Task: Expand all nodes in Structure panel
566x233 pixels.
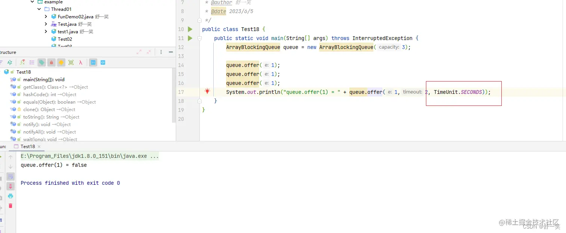Action: (x=139, y=52)
